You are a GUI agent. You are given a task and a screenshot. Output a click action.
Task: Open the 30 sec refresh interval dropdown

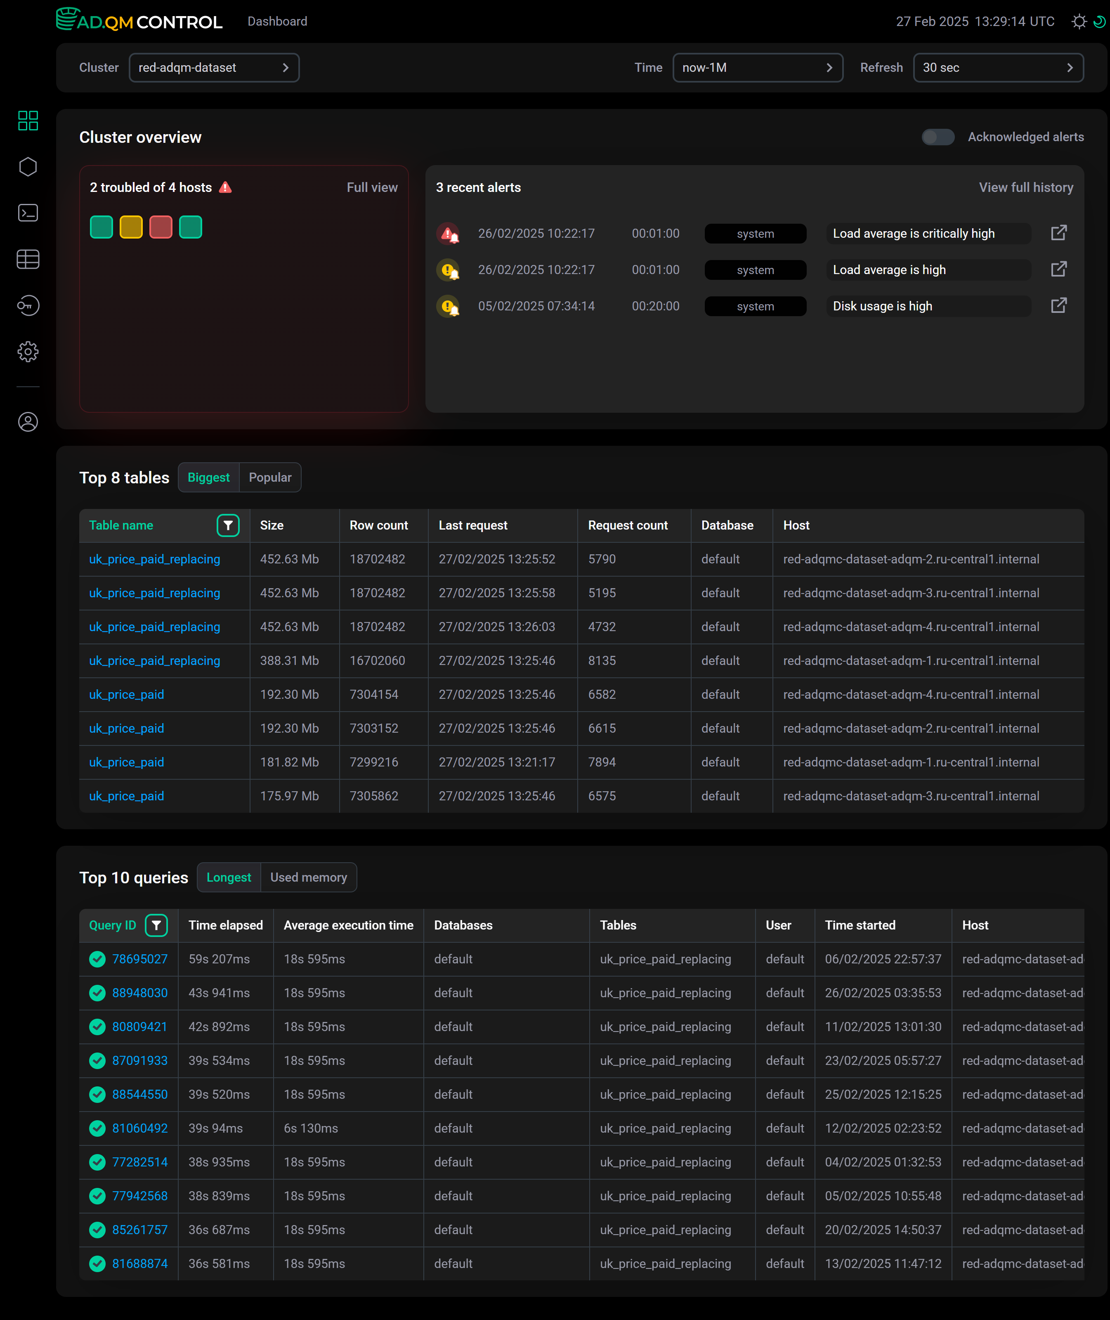(x=998, y=67)
